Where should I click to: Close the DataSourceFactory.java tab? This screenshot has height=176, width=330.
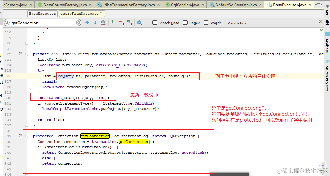pos(90,5)
